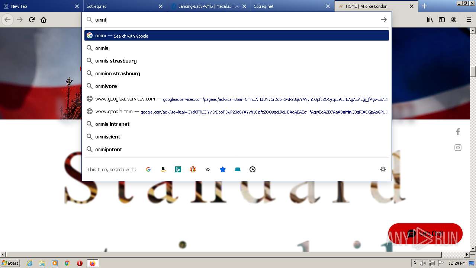Choose the 'omnivore' suggestion
Viewport: 476px width, 268px height.
(x=237, y=86)
